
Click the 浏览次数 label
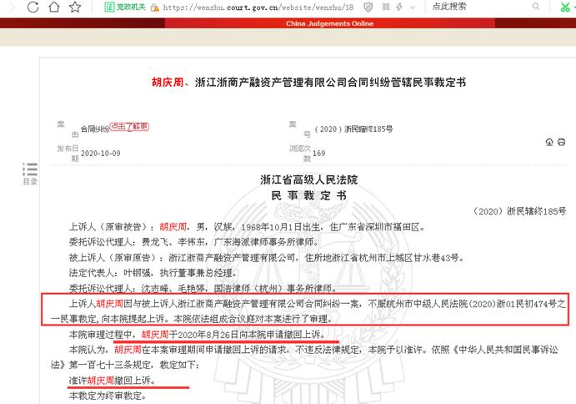(300, 153)
